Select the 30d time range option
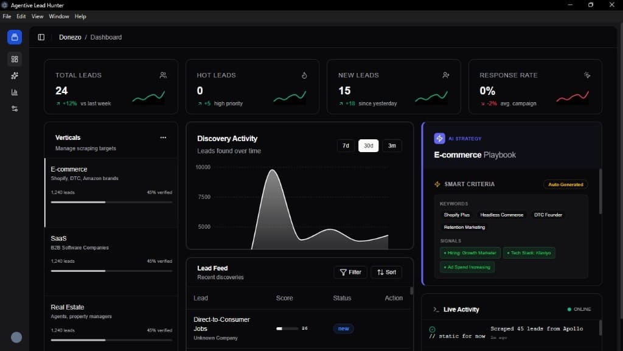Image resolution: width=623 pixels, height=351 pixels. tap(368, 146)
